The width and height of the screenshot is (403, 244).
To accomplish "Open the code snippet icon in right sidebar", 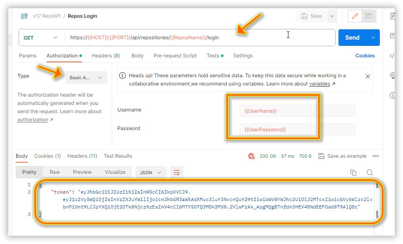I will coord(392,56).
